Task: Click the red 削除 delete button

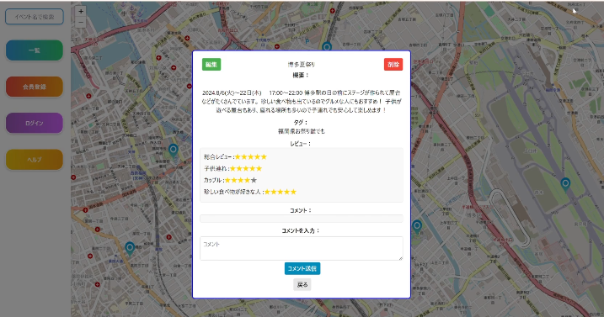Action: (x=393, y=64)
